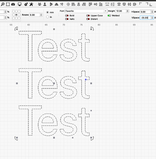
Task: Enable the Upper Case toggle
Action: coord(88,16)
